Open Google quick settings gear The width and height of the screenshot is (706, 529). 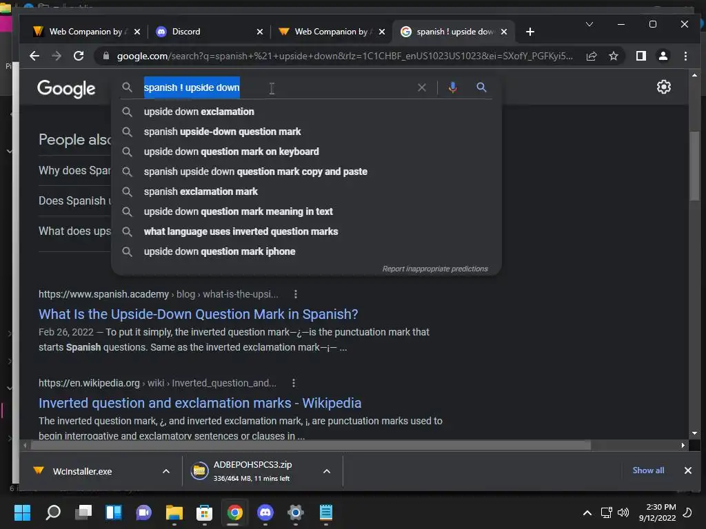pyautogui.click(x=664, y=87)
